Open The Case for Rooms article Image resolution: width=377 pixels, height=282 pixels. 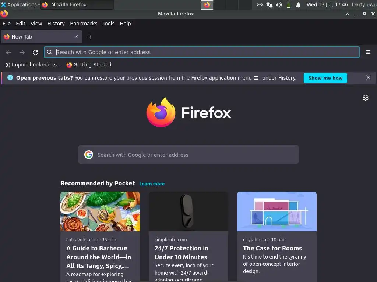272,248
